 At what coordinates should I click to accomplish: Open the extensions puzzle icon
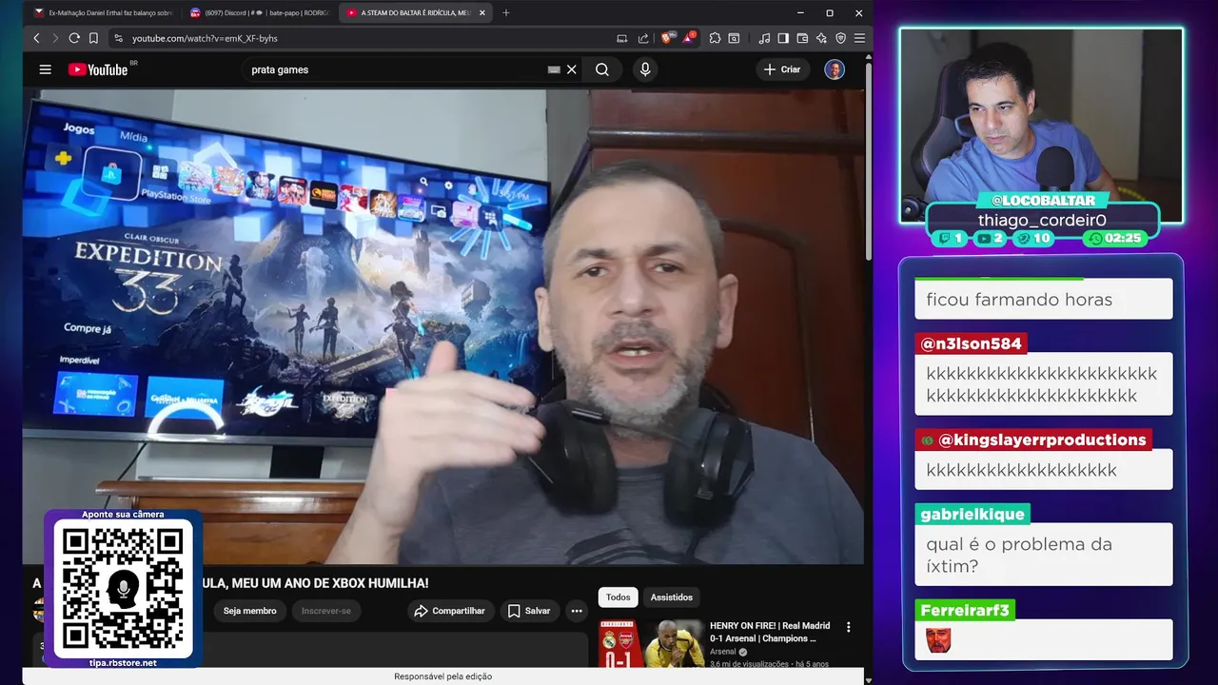(x=715, y=38)
